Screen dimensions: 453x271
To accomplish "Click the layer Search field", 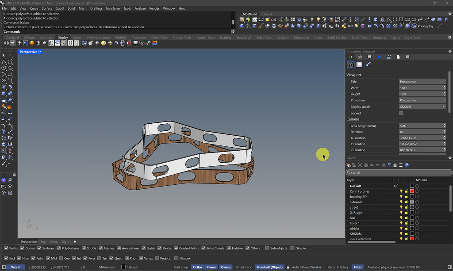I will (396, 172).
